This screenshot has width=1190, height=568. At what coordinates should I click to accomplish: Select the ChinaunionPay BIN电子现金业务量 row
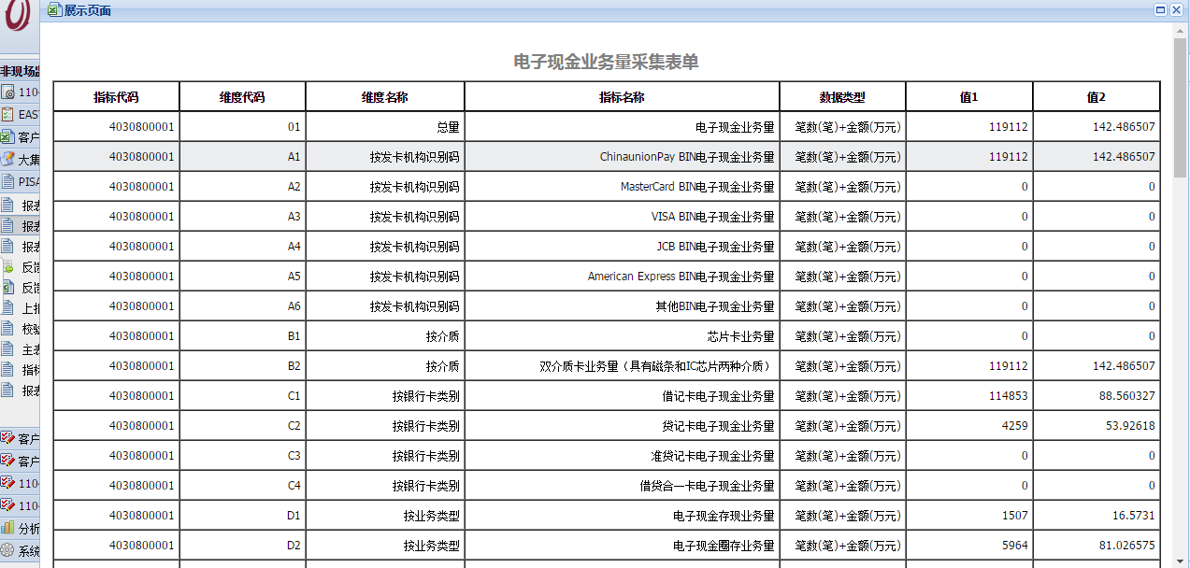point(687,157)
